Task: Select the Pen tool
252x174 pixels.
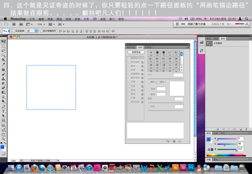Action: (3, 106)
